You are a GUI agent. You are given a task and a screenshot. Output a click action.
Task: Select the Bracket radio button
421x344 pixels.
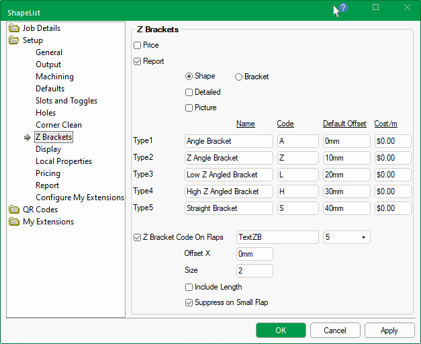tap(238, 77)
